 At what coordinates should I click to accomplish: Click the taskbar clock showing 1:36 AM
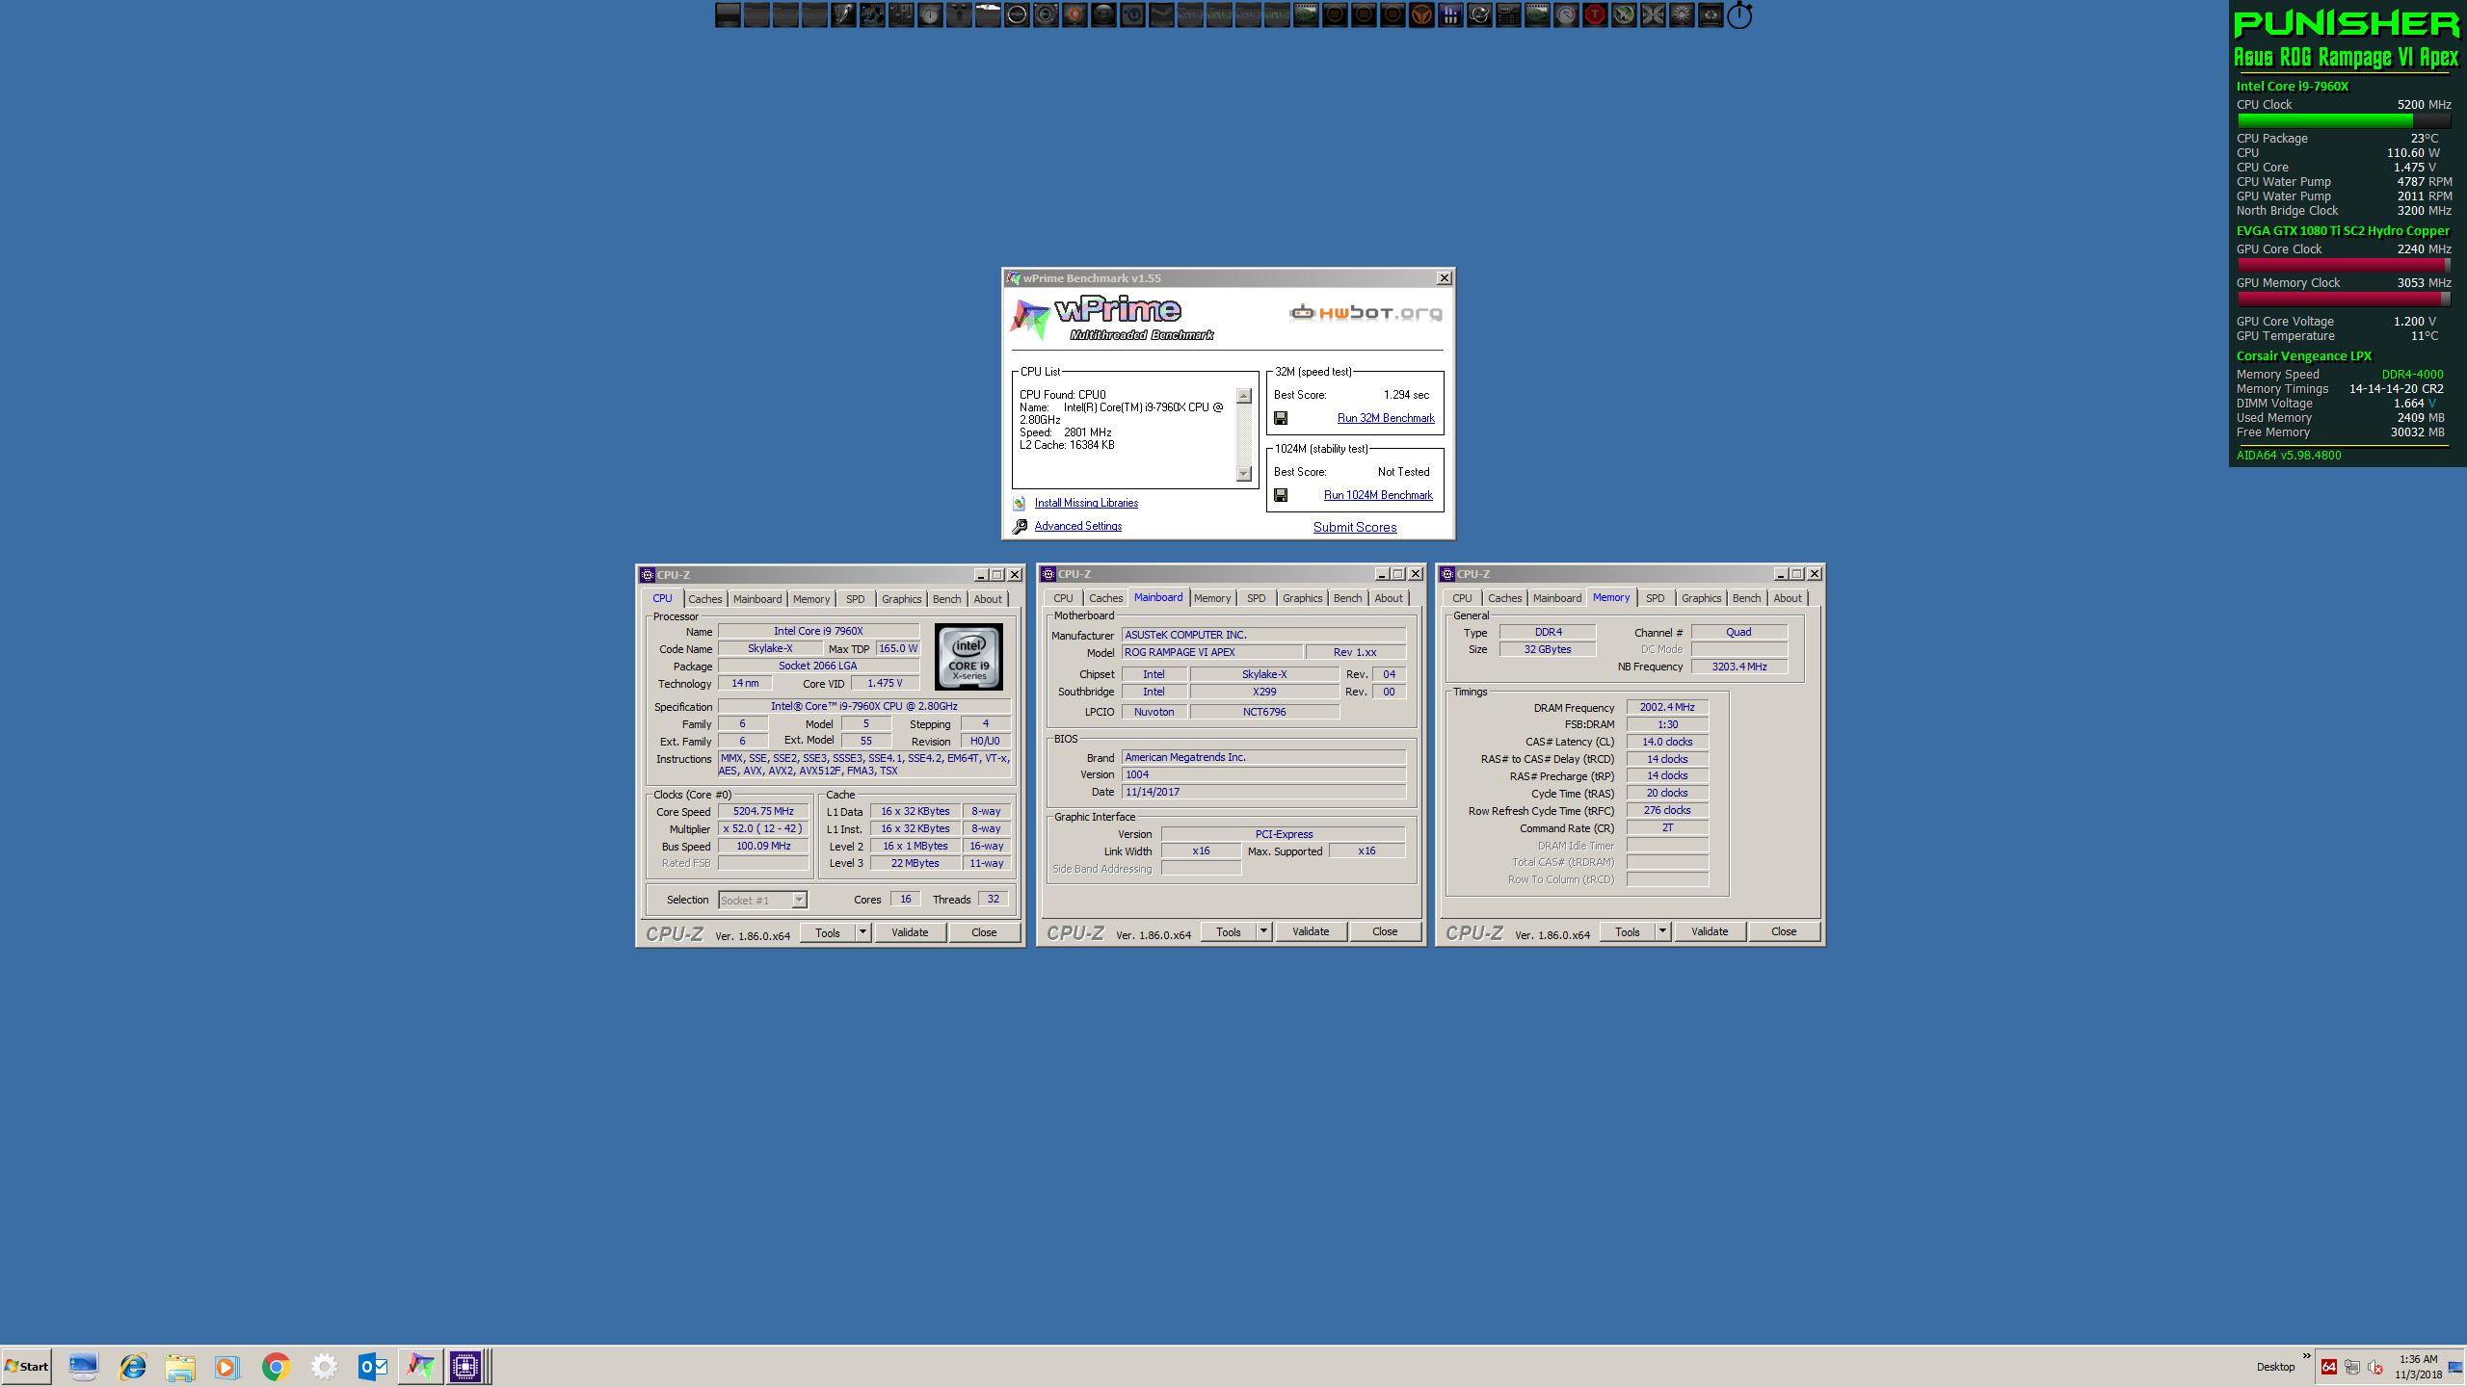click(2419, 1359)
